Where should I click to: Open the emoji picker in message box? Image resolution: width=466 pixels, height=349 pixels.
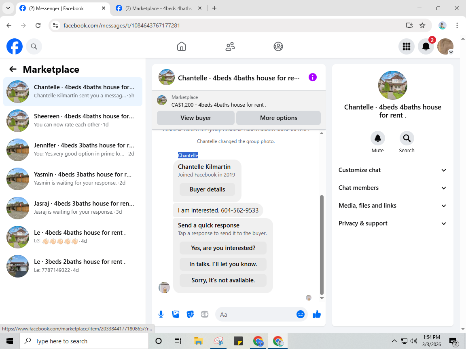click(301, 314)
